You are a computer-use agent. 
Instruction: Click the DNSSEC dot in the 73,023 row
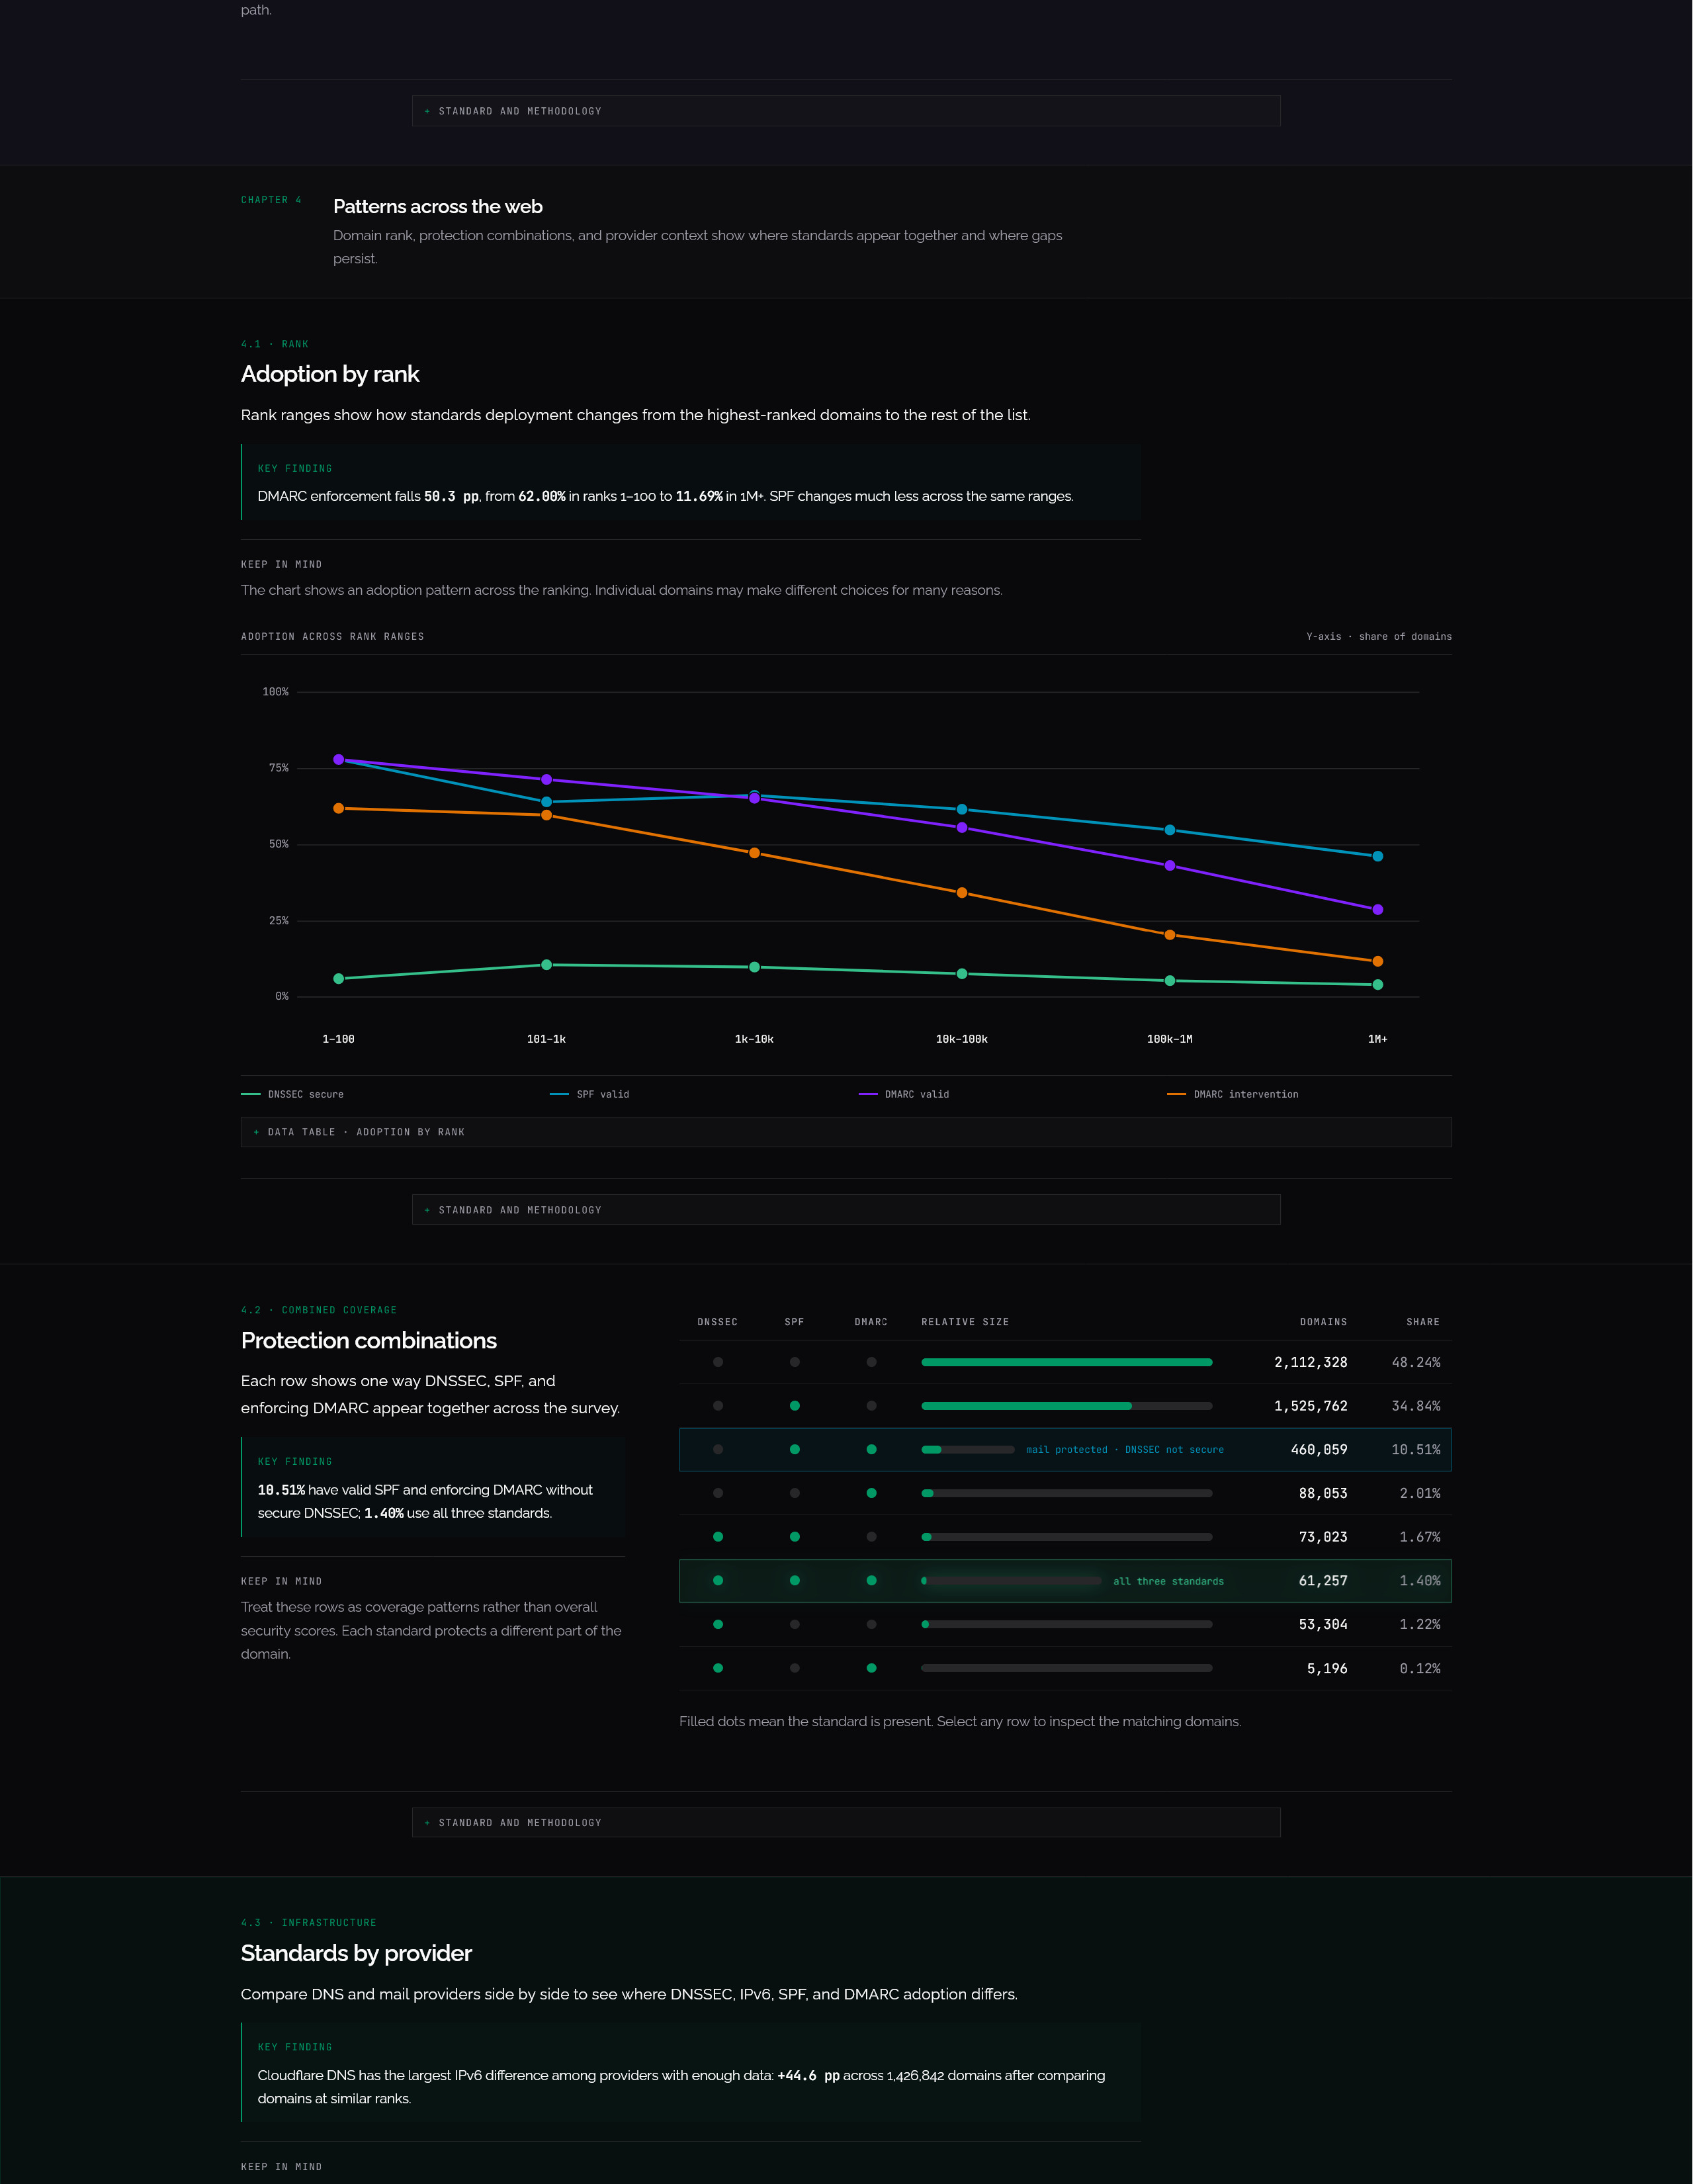tap(718, 1537)
